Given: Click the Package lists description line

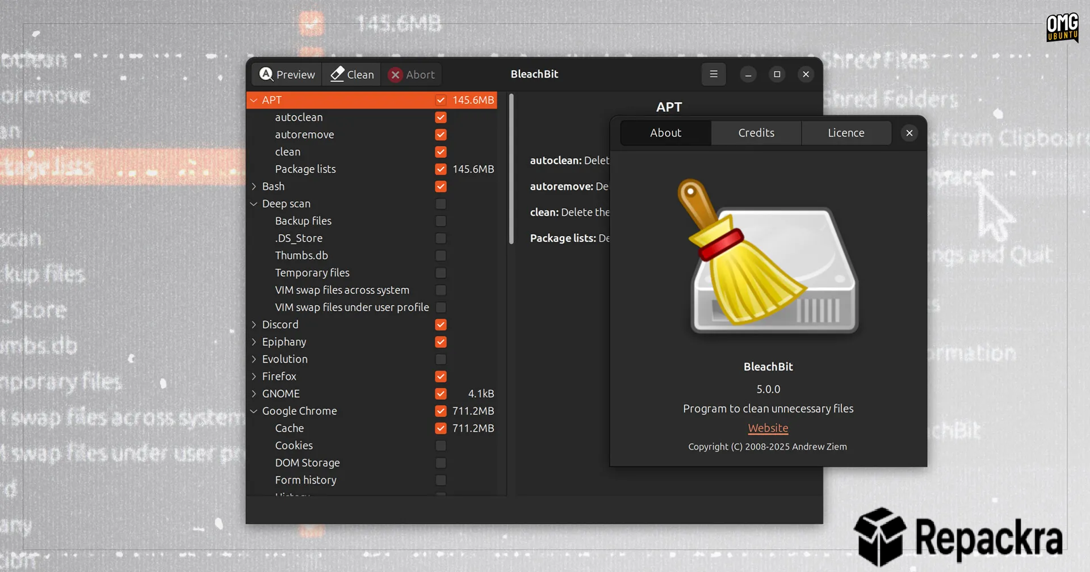Looking at the screenshot, I should tap(569, 238).
